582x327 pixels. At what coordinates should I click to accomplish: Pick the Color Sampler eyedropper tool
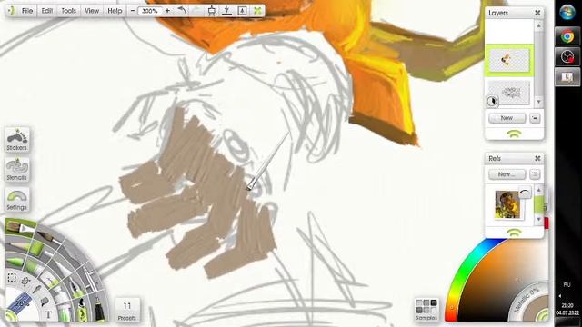pos(36,289)
